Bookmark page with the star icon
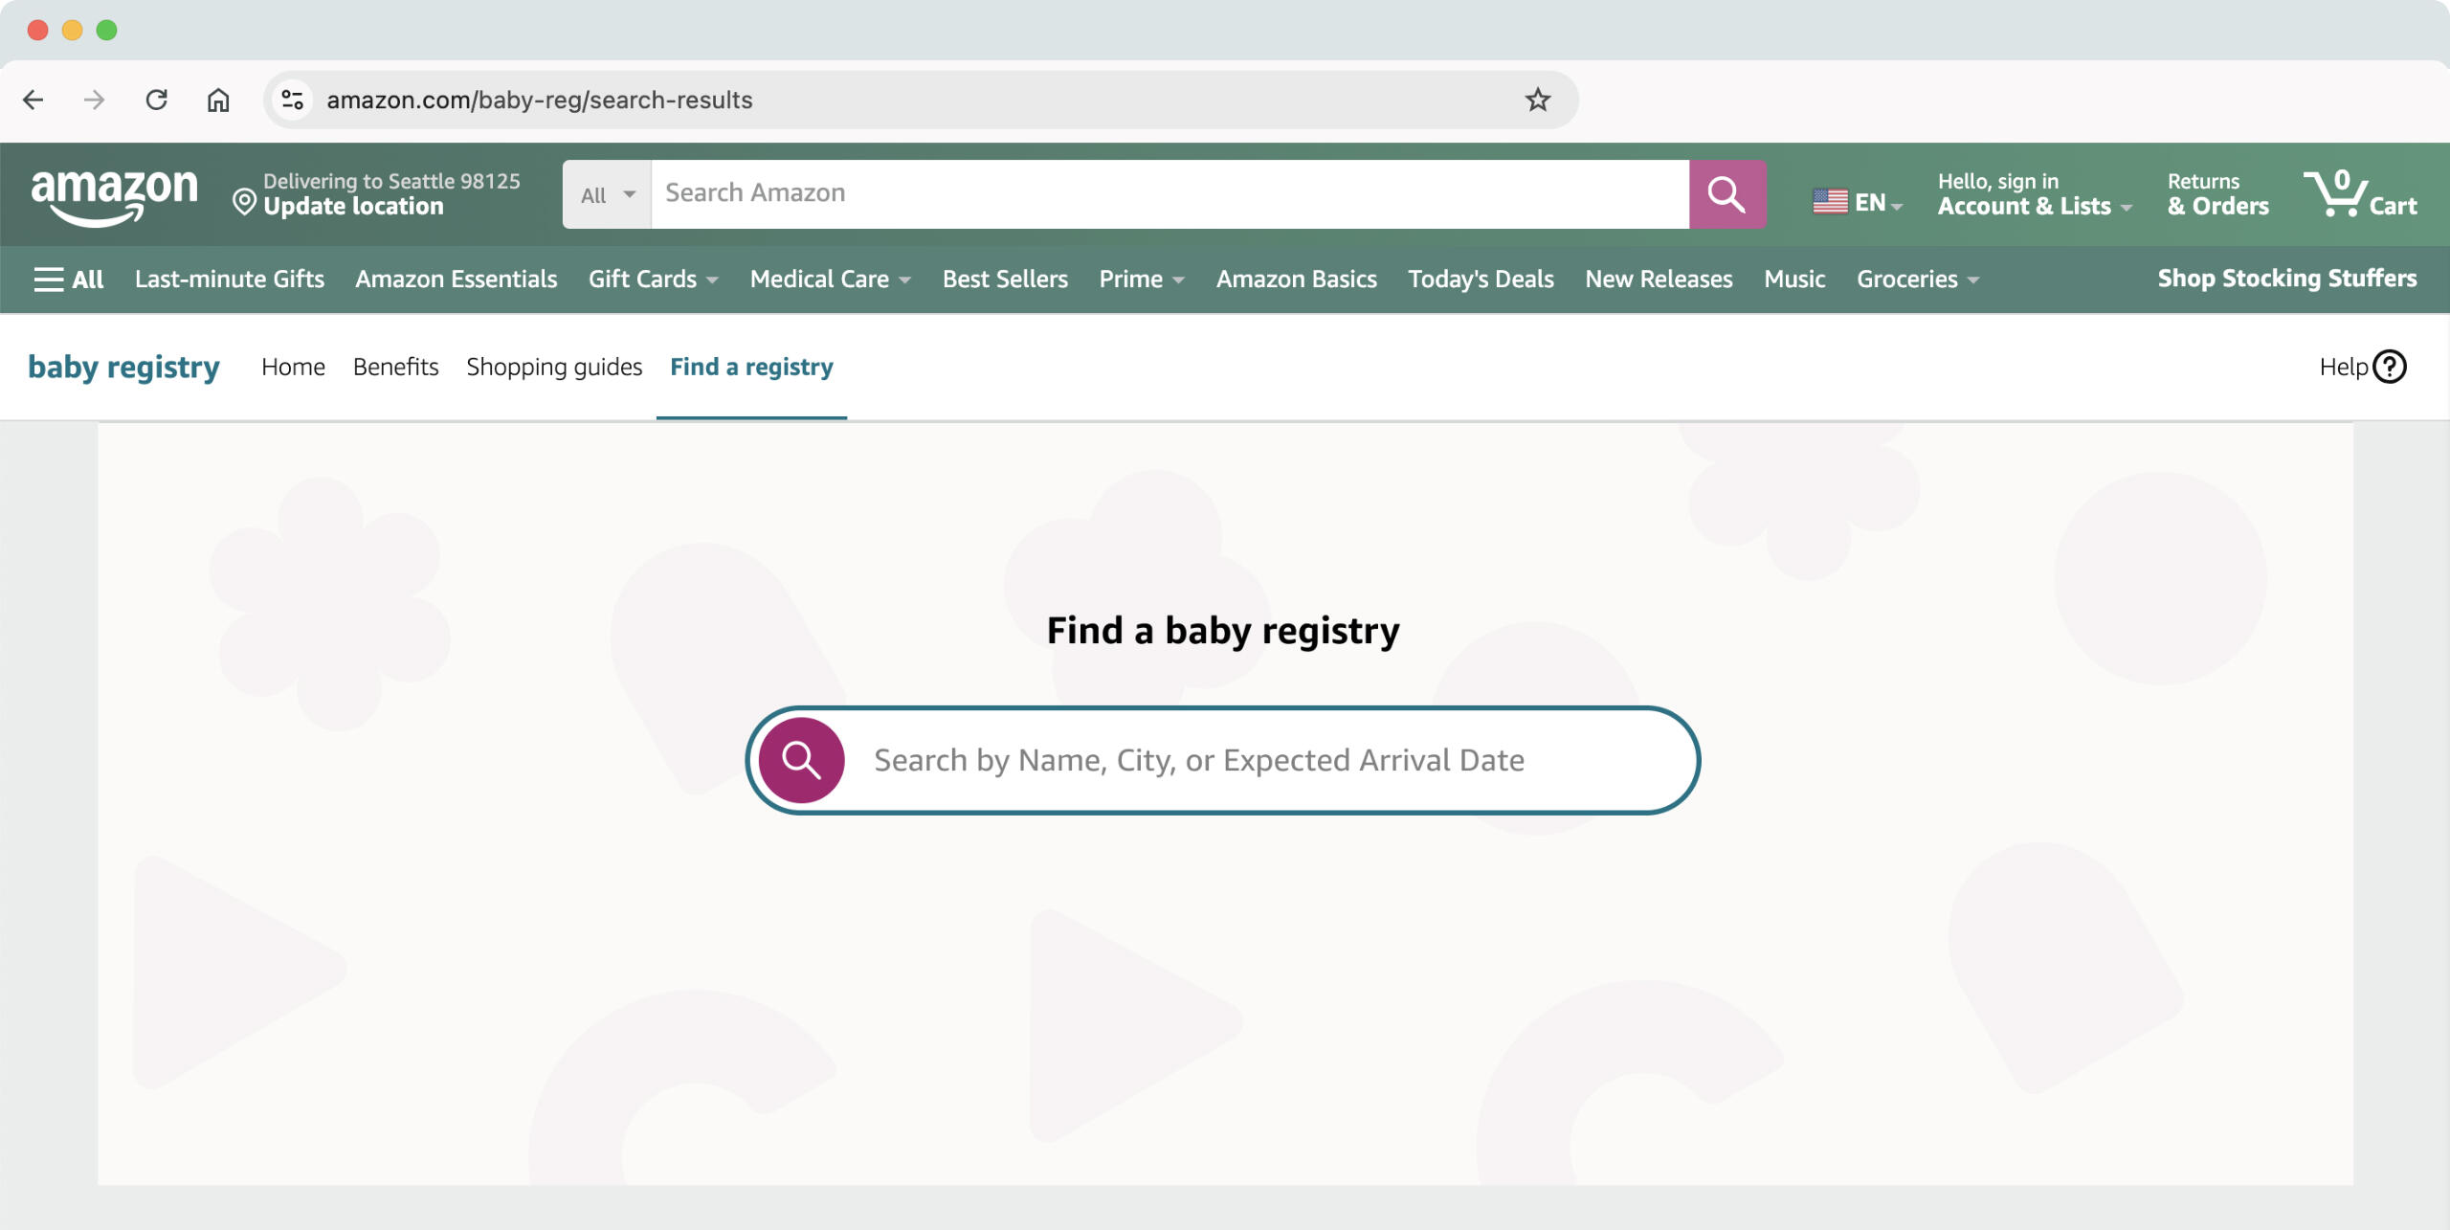This screenshot has height=1230, width=2450. tap(1537, 100)
